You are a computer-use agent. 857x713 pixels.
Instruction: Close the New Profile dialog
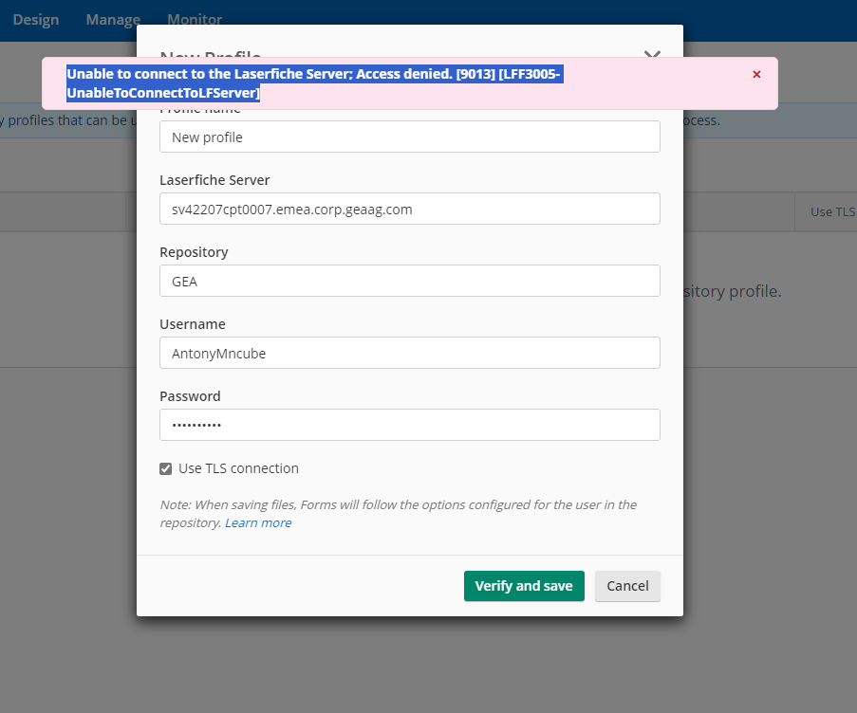pos(652,54)
